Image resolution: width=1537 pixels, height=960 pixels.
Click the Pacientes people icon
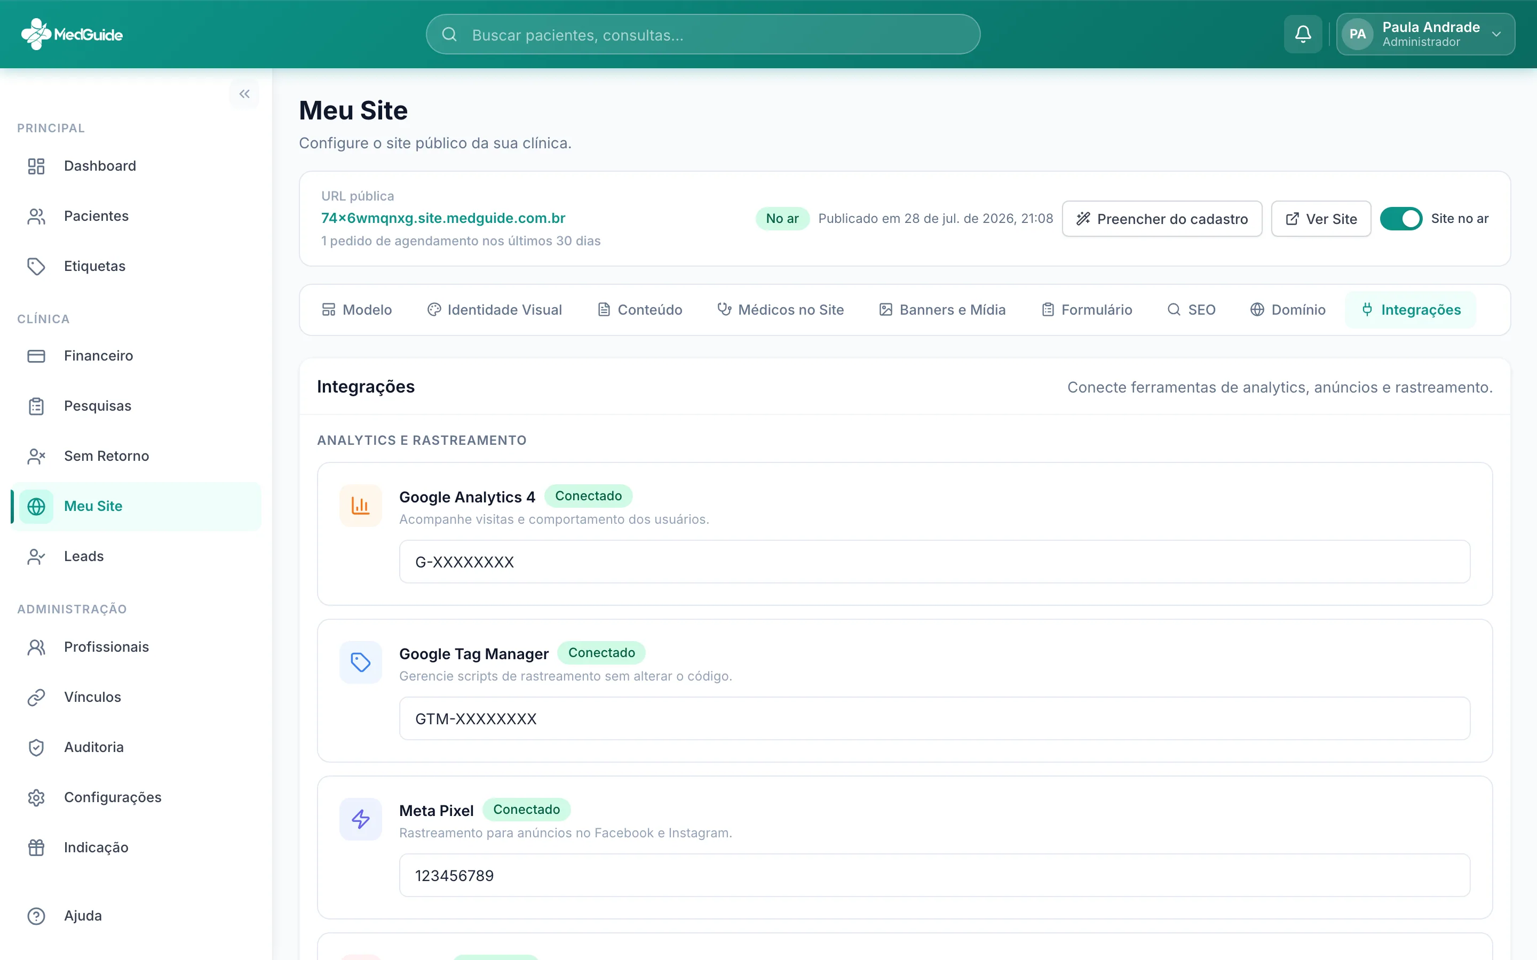[36, 217]
